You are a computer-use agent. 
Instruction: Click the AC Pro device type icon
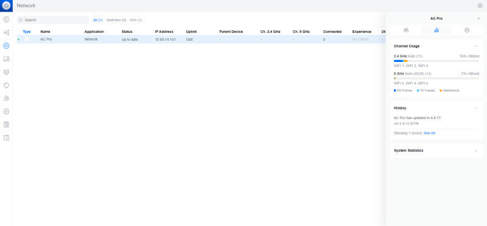point(27,39)
